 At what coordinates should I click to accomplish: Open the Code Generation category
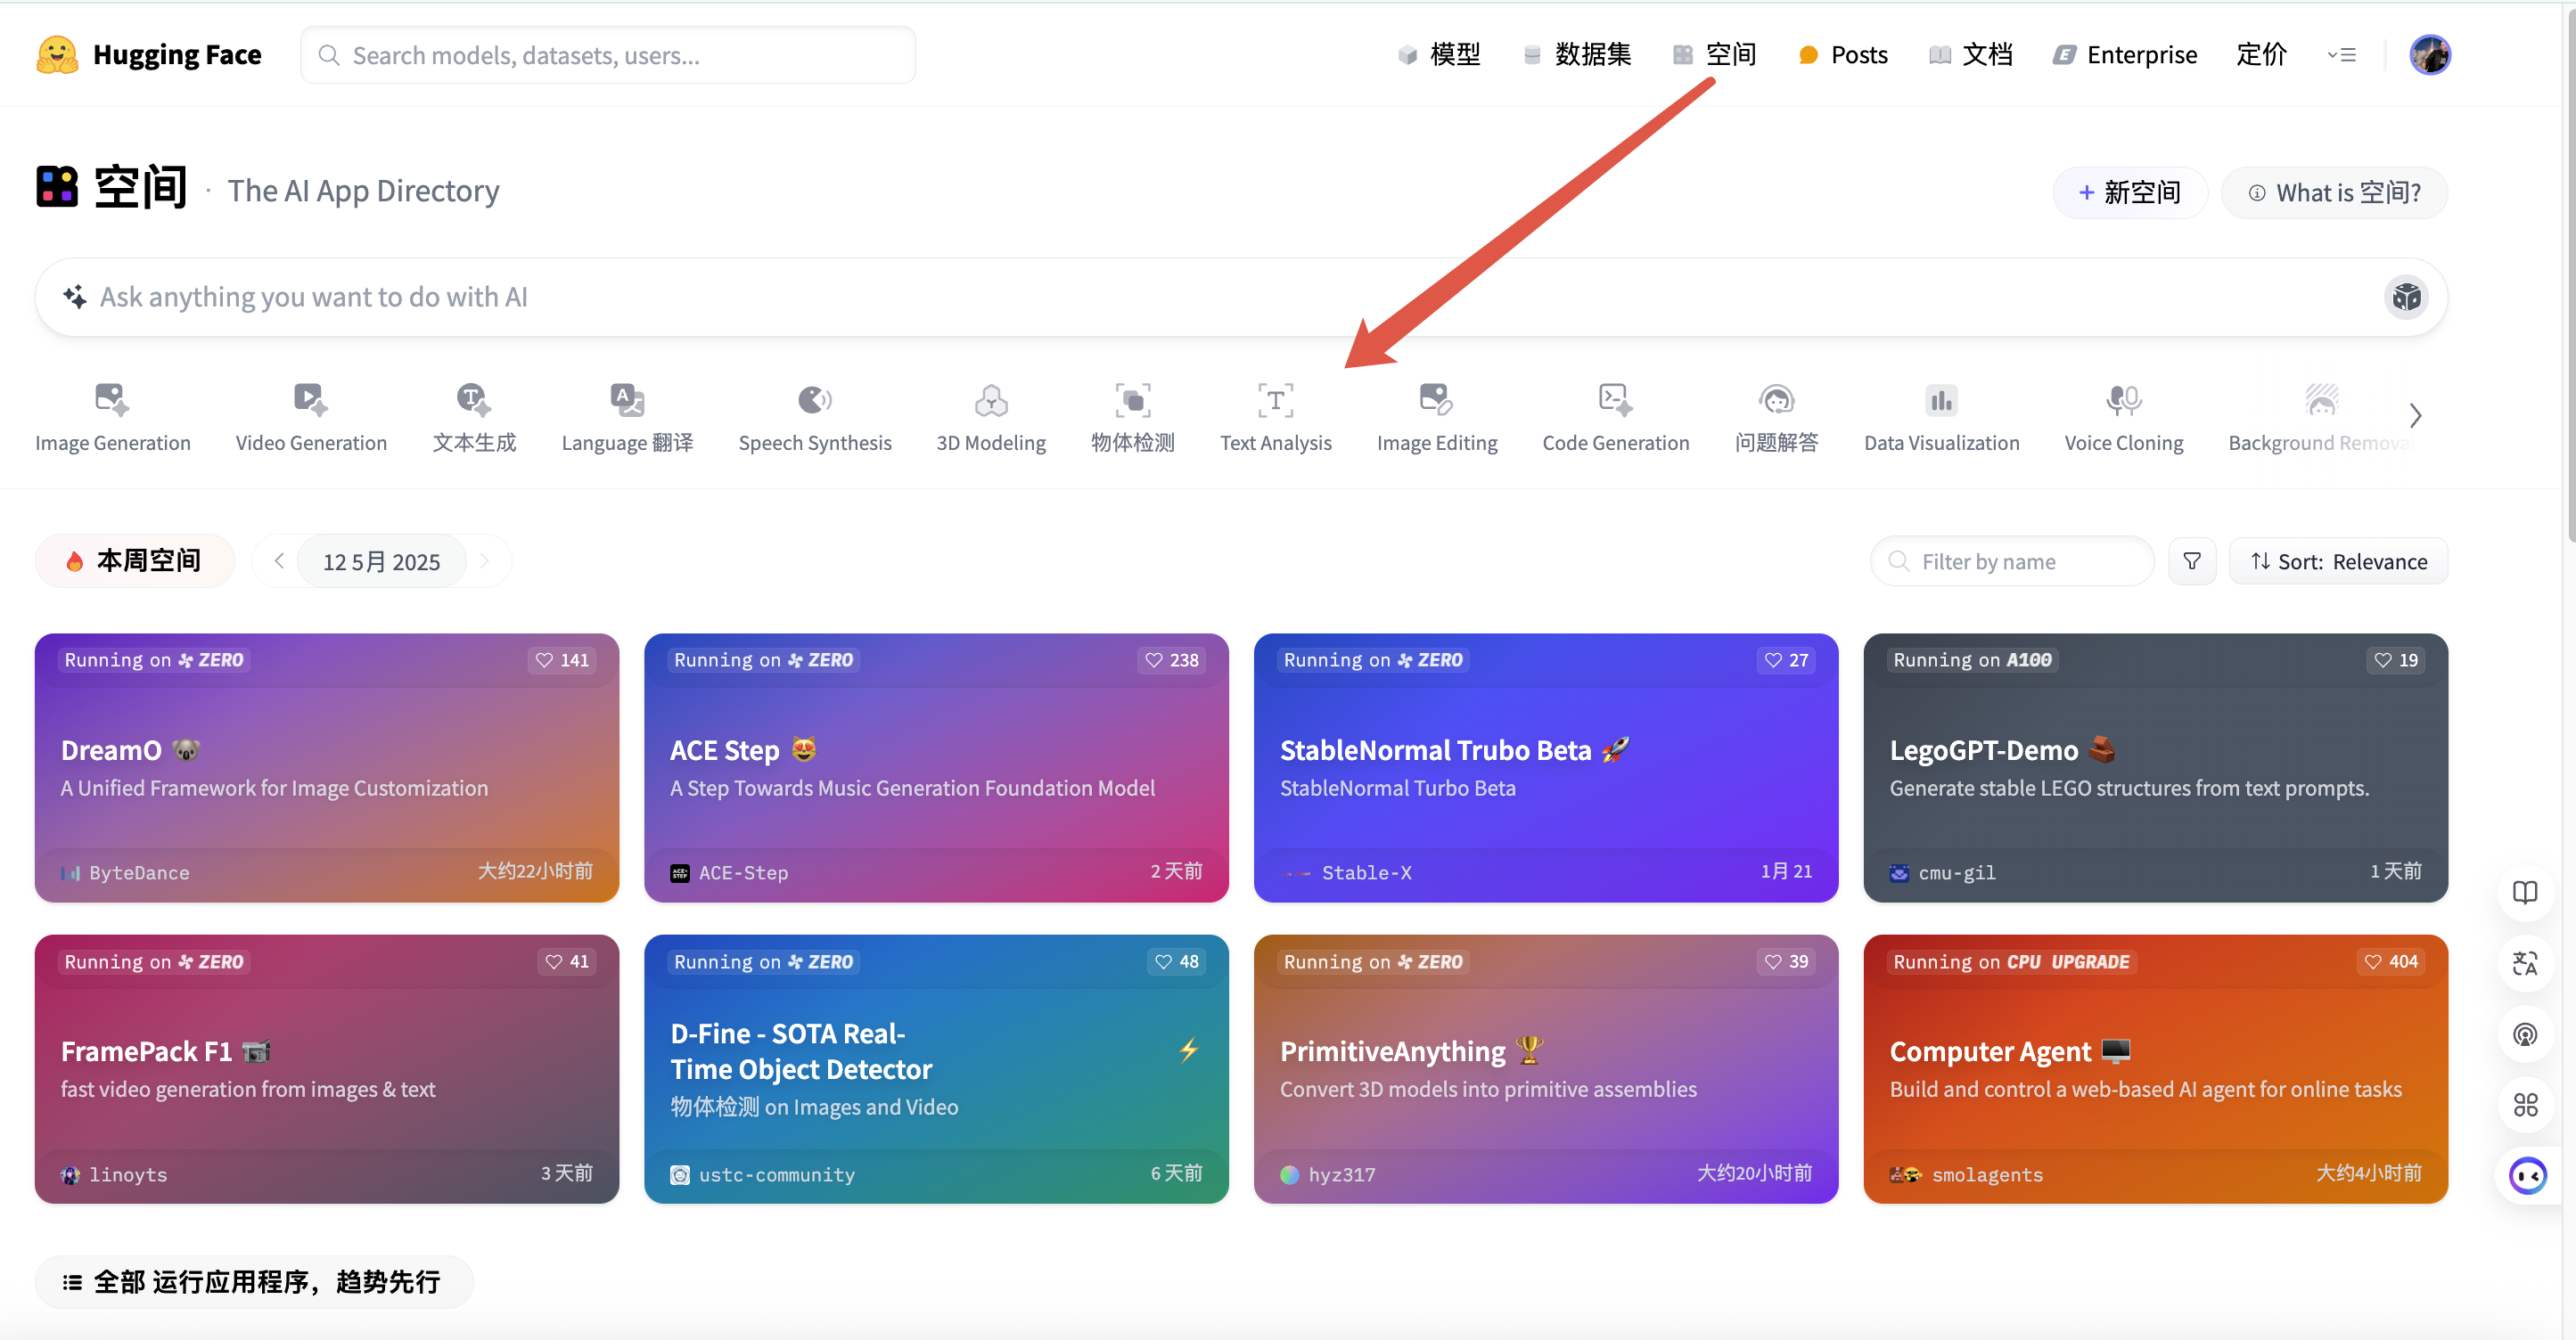(1616, 418)
